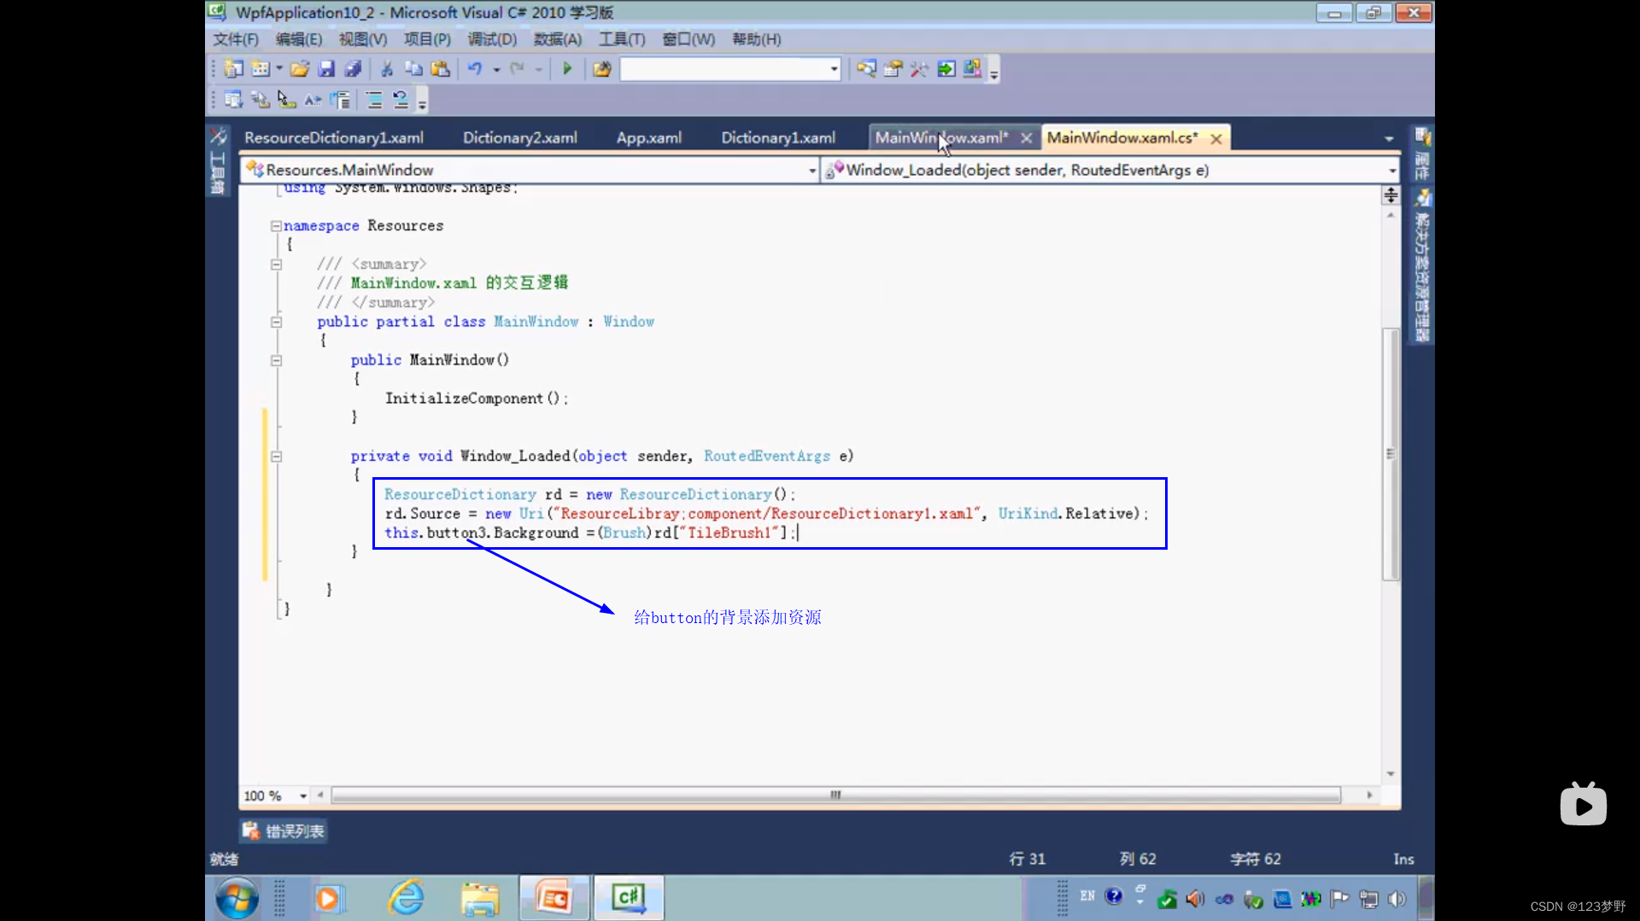This screenshot has height=921, width=1640.
Task: Click the New Project toolbar icon
Action: click(233, 69)
